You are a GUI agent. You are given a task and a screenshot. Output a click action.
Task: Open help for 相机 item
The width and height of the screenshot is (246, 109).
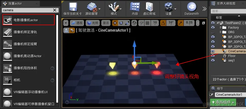pyautogui.click(x=52, y=80)
